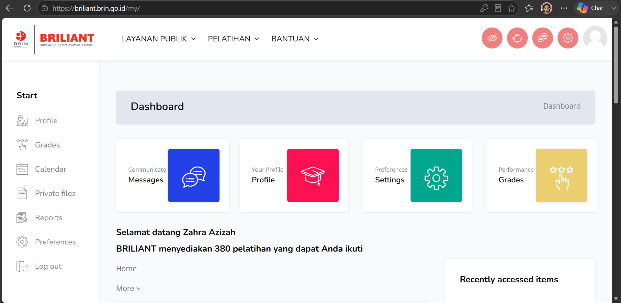The height and width of the screenshot is (303, 621).
Task: Open the Profile card title
Action: point(263,180)
